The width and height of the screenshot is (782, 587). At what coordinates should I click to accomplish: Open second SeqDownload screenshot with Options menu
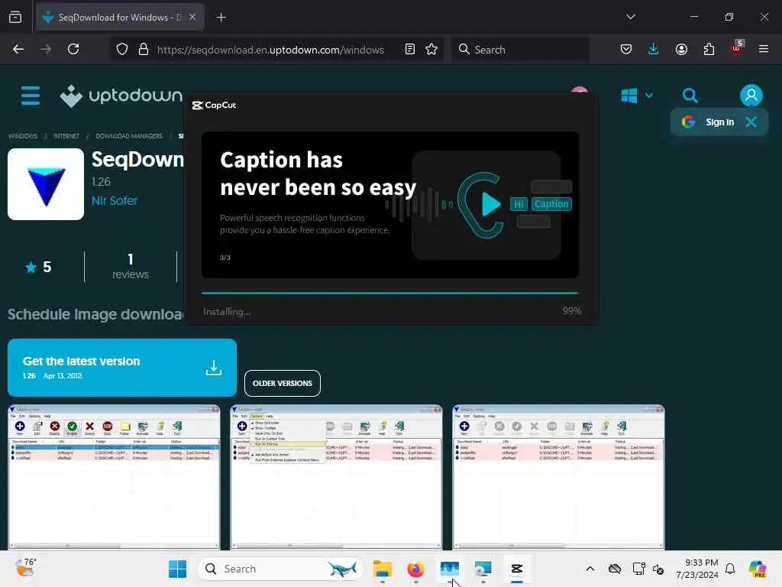coord(336,477)
